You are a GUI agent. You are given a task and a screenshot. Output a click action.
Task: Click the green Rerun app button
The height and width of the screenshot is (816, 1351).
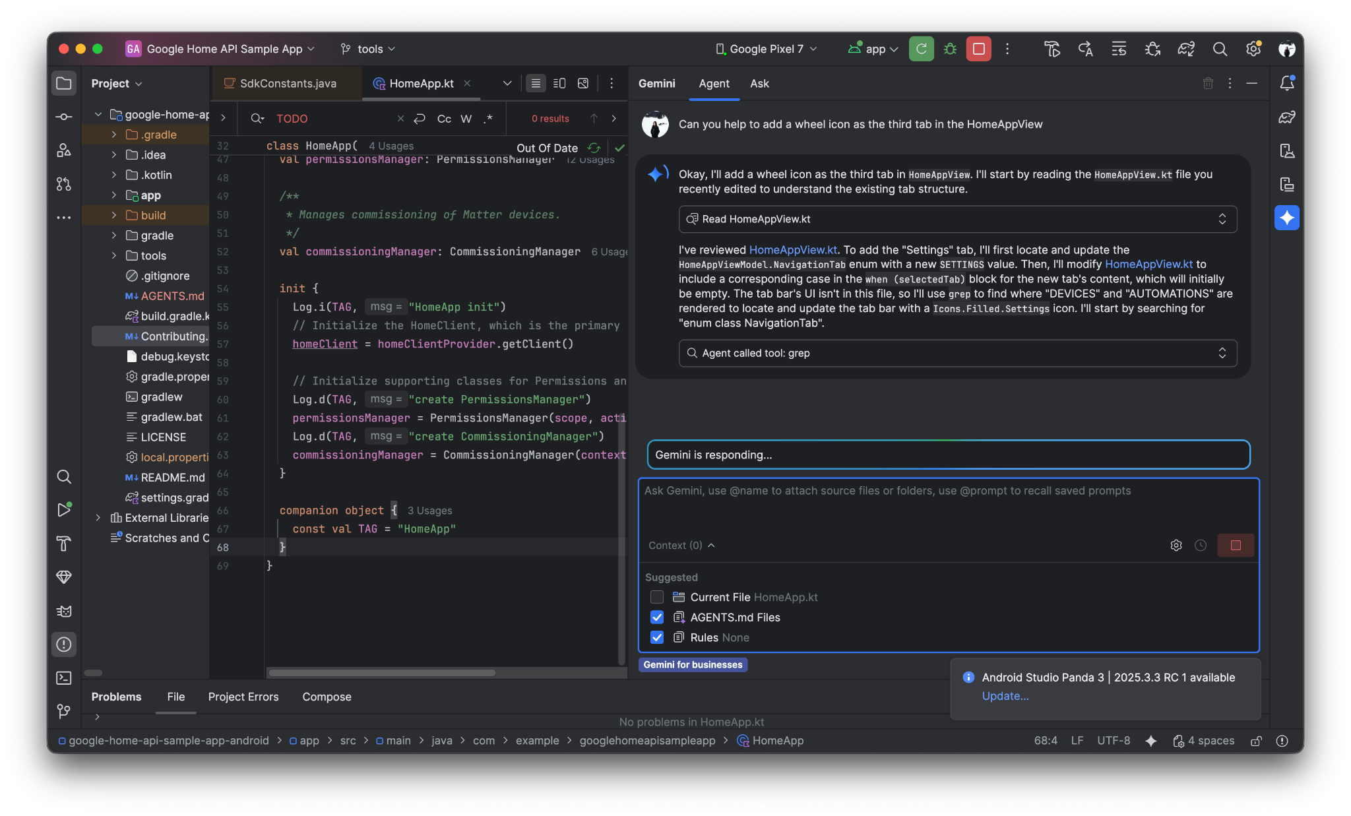[x=922, y=49]
